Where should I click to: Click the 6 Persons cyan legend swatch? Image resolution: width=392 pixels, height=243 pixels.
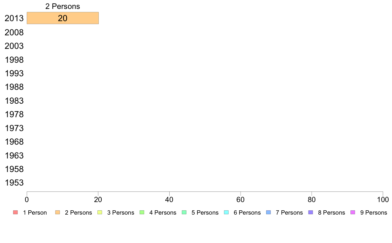click(226, 213)
